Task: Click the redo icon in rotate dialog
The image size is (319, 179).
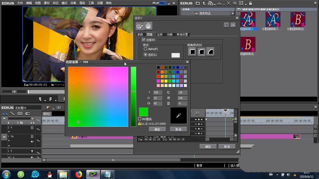Action: 233,25
